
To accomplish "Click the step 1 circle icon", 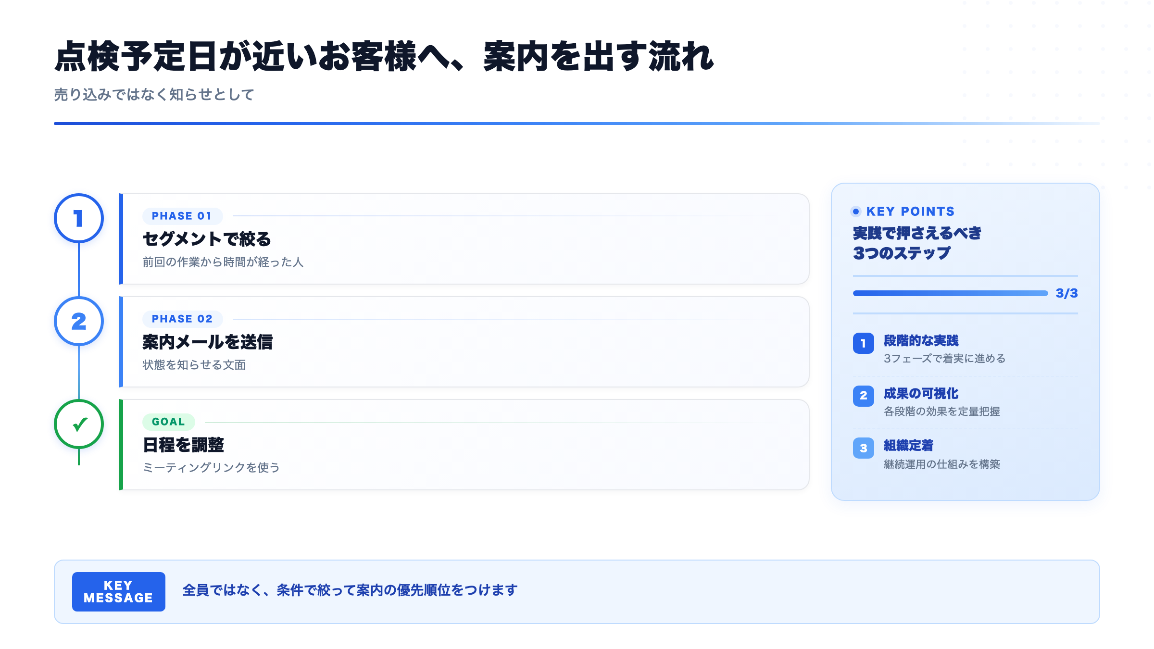I will [79, 218].
